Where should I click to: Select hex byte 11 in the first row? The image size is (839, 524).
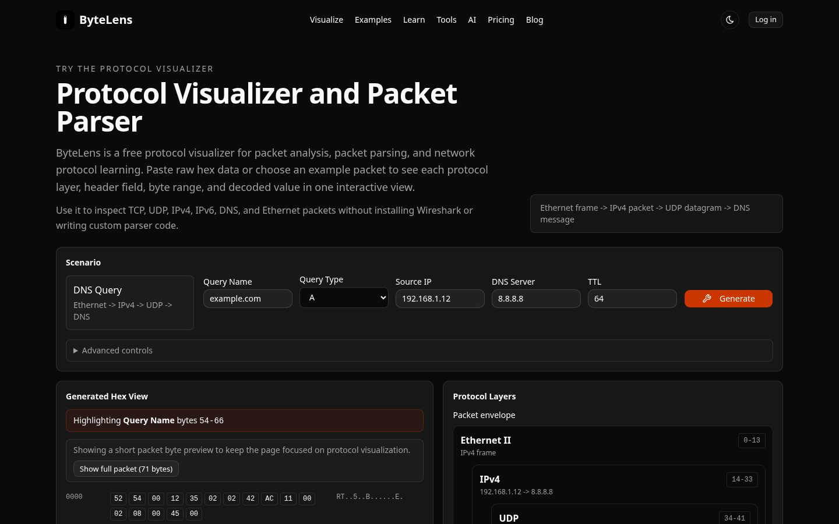click(x=288, y=499)
